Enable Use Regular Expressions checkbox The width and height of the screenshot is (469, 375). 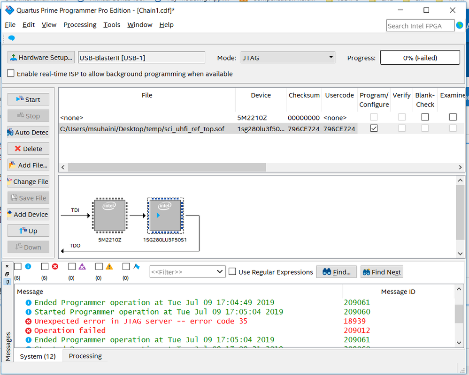pos(232,272)
